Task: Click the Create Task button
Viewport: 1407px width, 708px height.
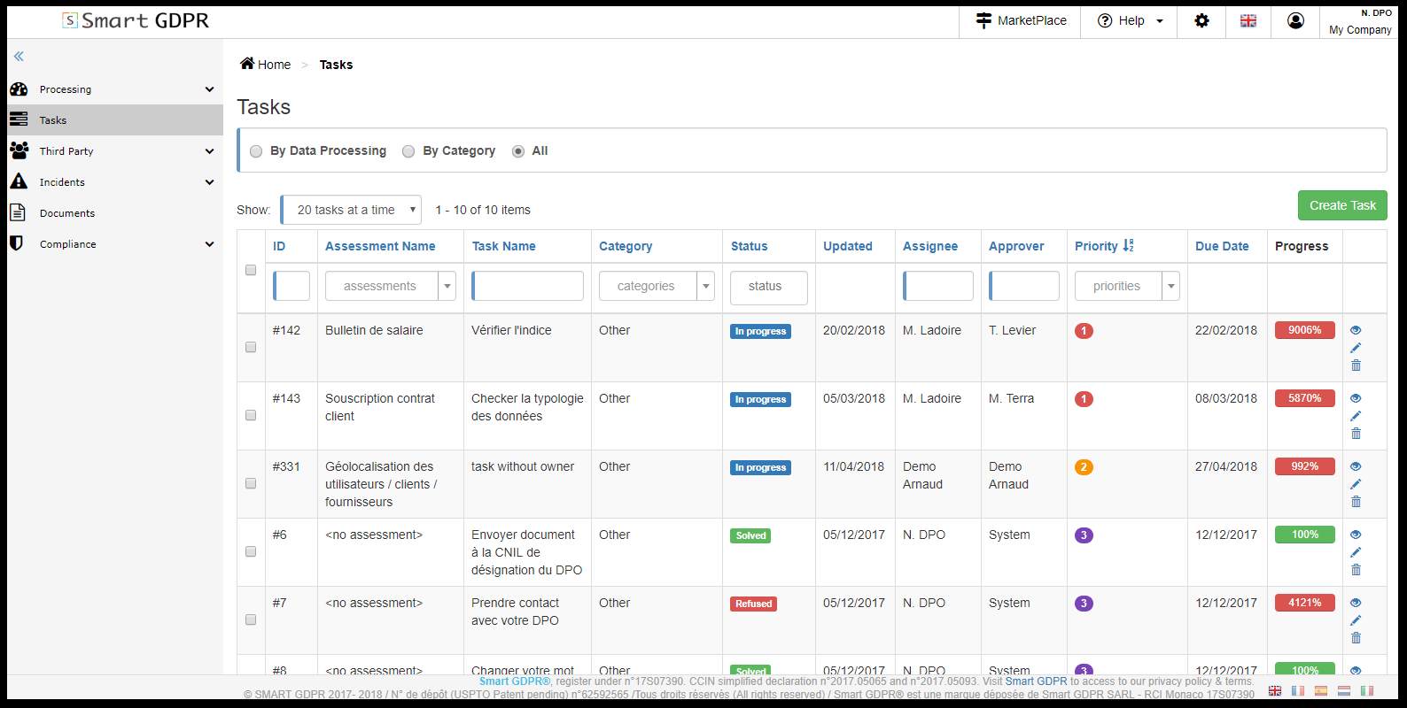Action: tap(1341, 205)
